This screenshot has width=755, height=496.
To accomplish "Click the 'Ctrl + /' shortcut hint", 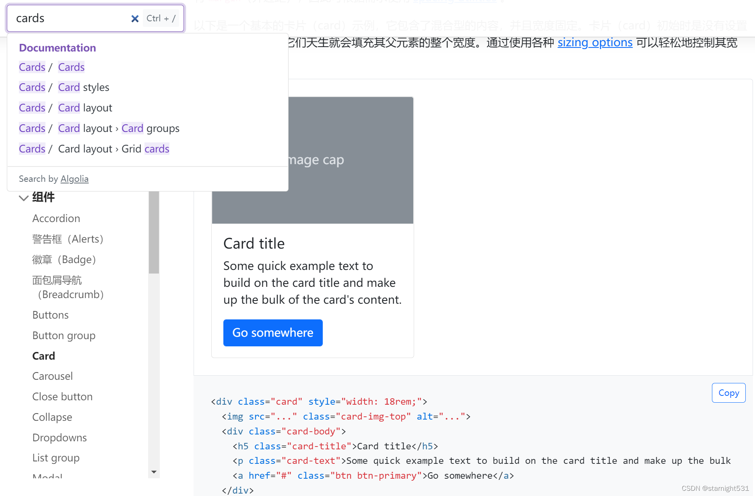I will coord(161,19).
